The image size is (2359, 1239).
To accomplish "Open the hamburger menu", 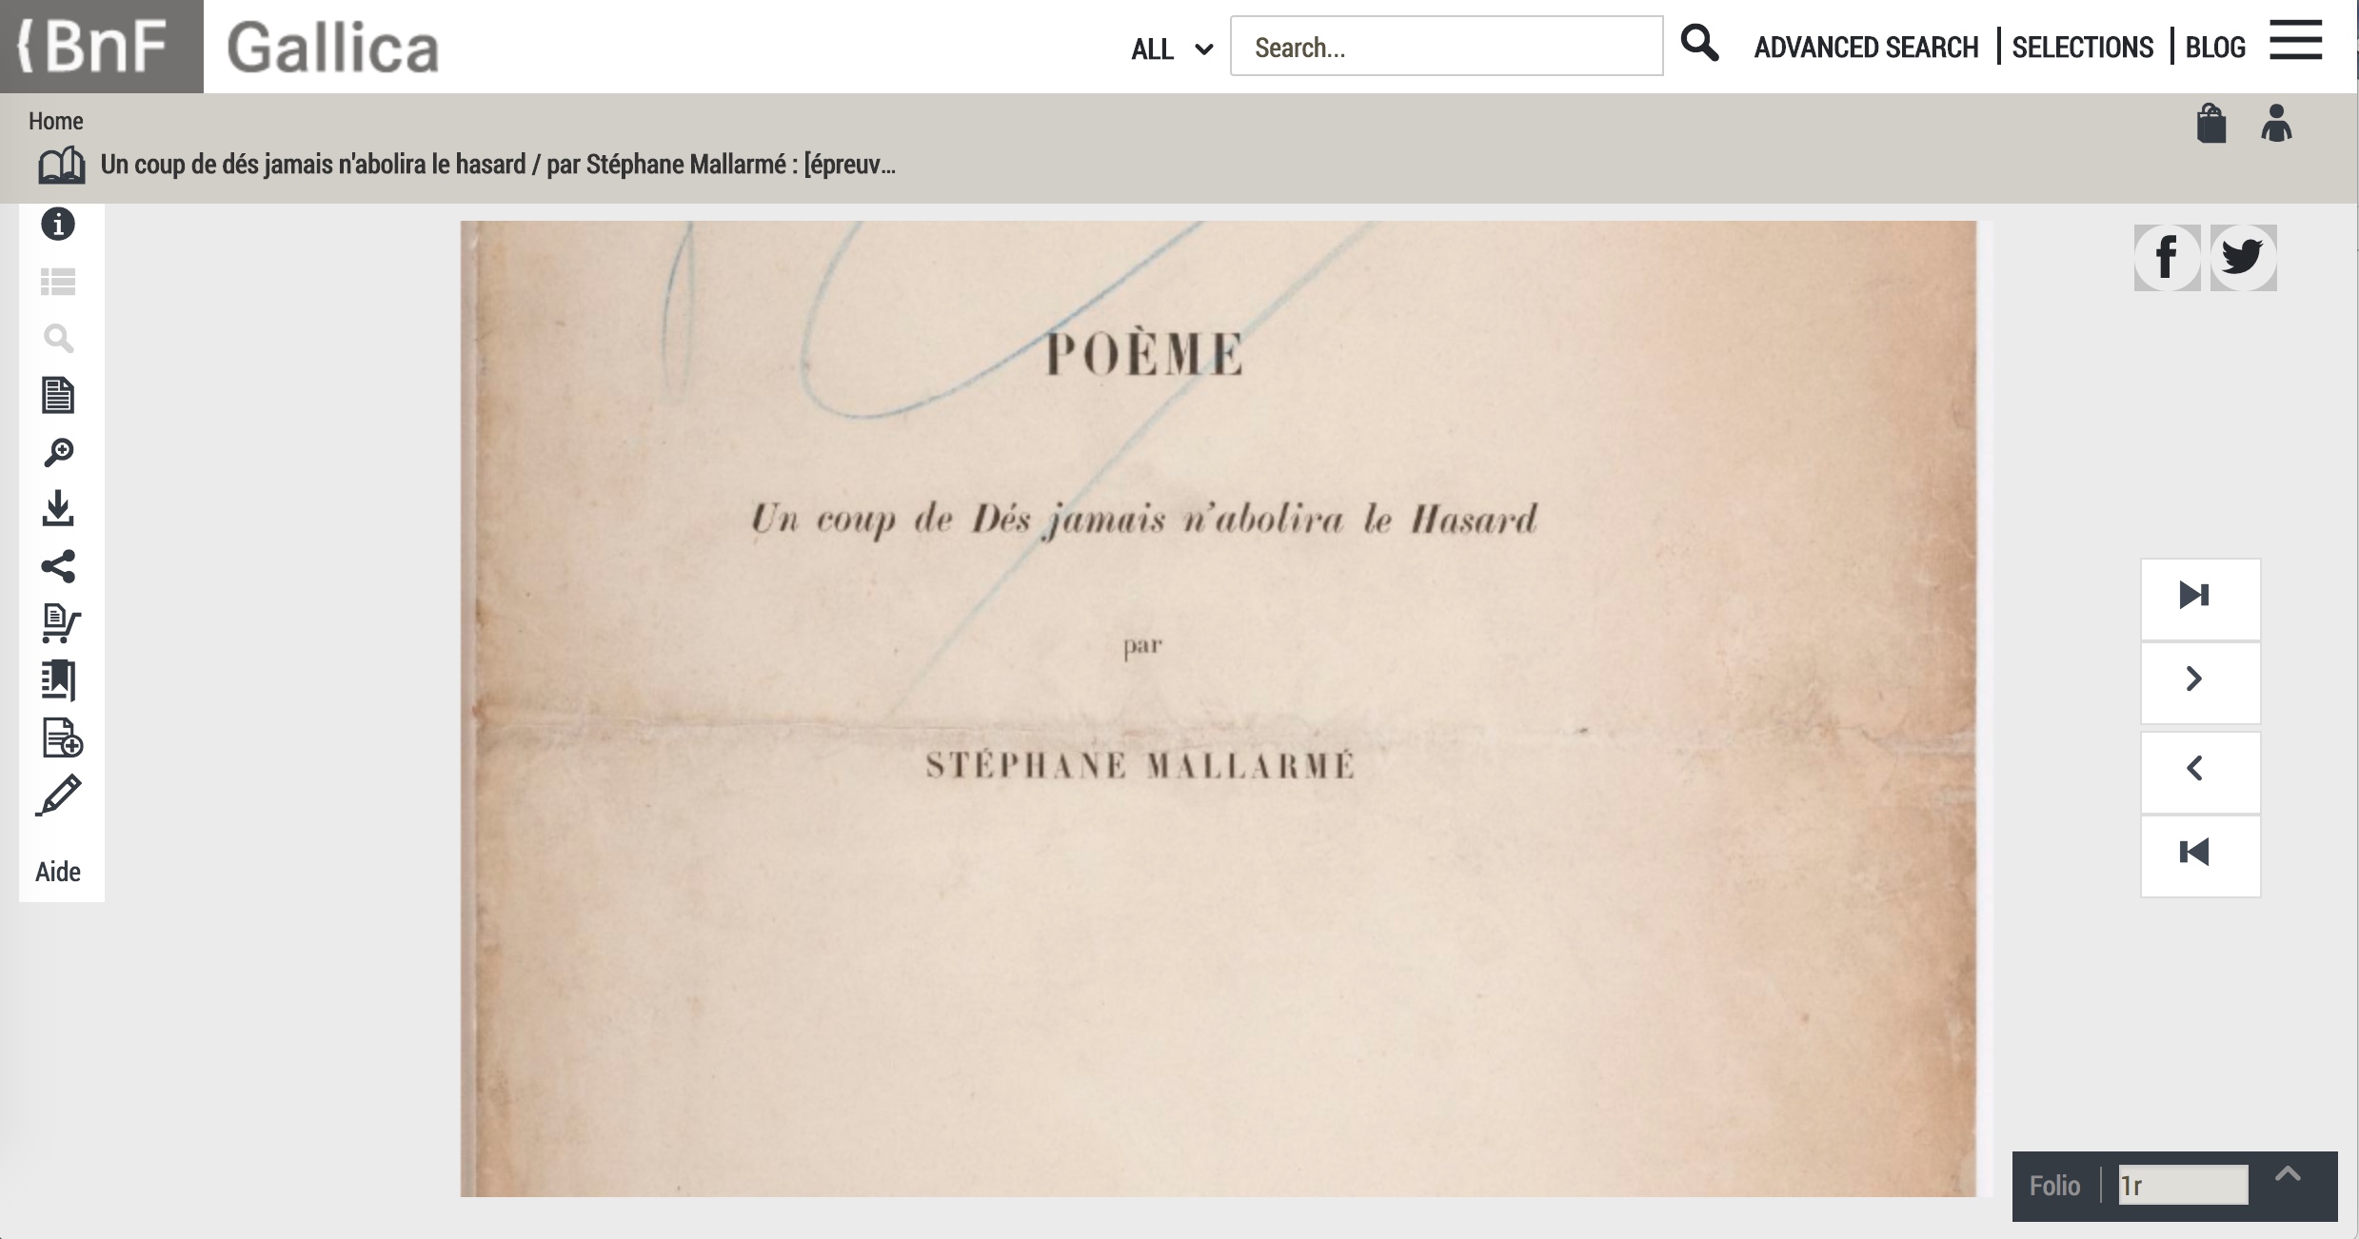I will (2295, 40).
